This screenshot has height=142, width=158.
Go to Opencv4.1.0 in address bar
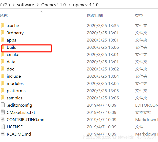[x=53, y=5]
